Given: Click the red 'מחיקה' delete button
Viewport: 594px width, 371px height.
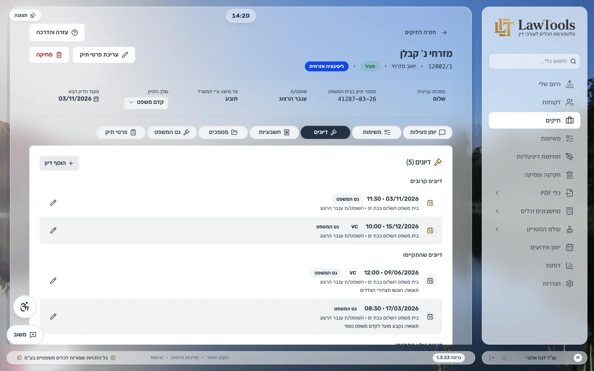Looking at the screenshot, I should 49,55.
